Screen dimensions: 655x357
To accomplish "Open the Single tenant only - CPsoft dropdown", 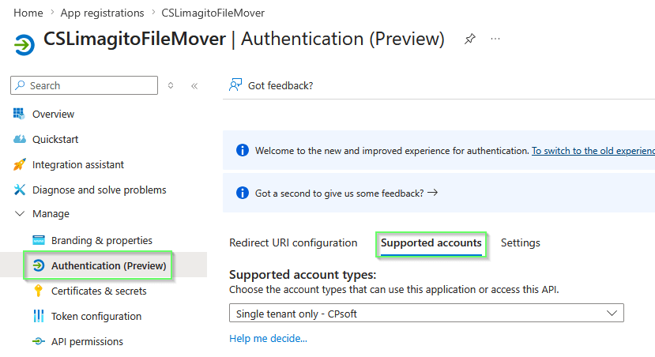I will (x=427, y=313).
